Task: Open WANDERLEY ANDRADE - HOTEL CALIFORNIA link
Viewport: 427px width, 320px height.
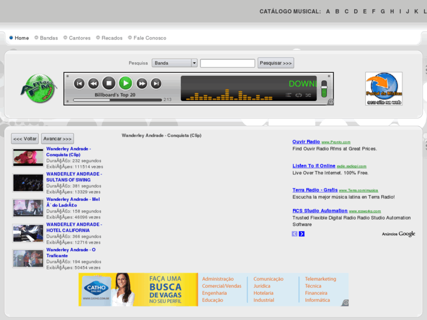Action: (x=74, y=227)
